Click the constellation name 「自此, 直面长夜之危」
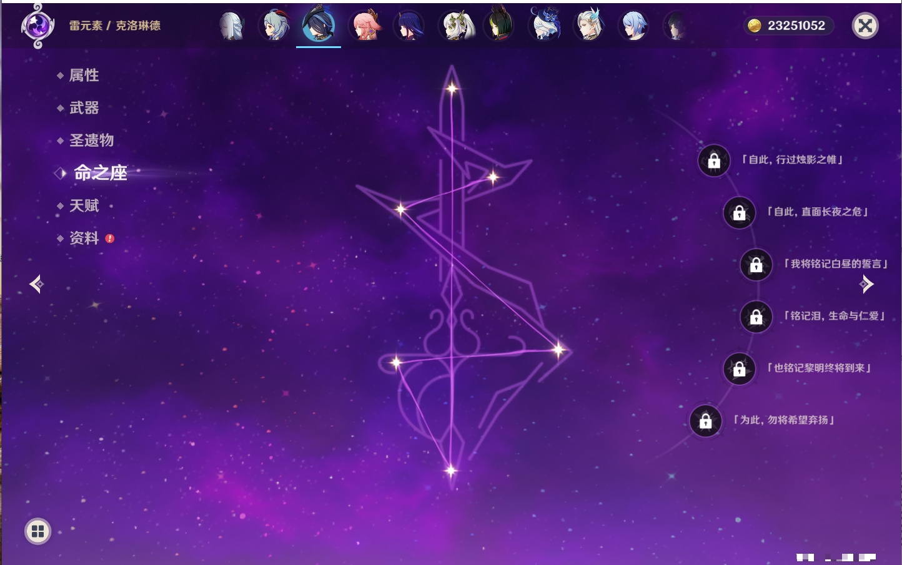This screenshot has height=565, width=902. point(817,212)
